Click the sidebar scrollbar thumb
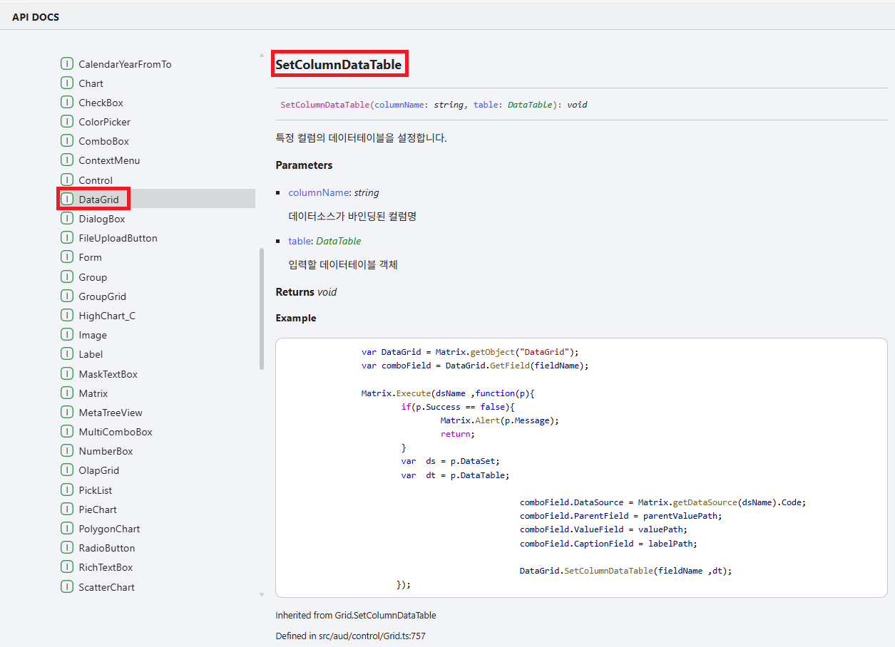The image size is (895, 647). pos(262,308)
